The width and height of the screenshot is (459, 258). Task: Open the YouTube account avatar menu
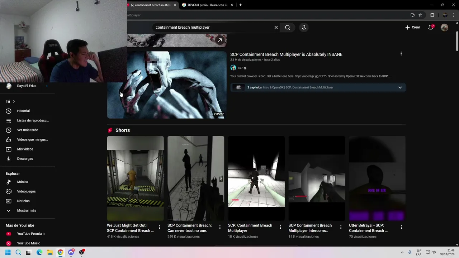point(444,28)
